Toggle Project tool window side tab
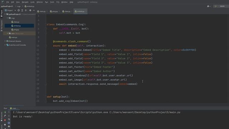Viewport: 229px width, 129px height. tap(1, 14)
